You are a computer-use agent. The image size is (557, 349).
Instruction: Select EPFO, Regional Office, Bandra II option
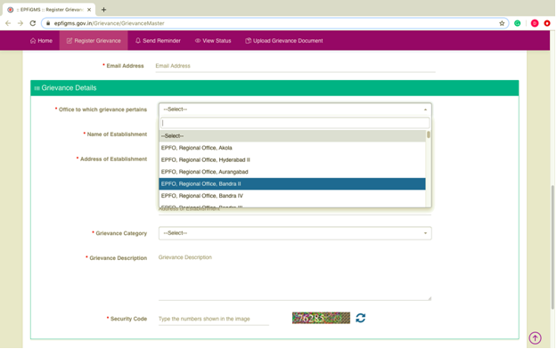pos(292,184)
